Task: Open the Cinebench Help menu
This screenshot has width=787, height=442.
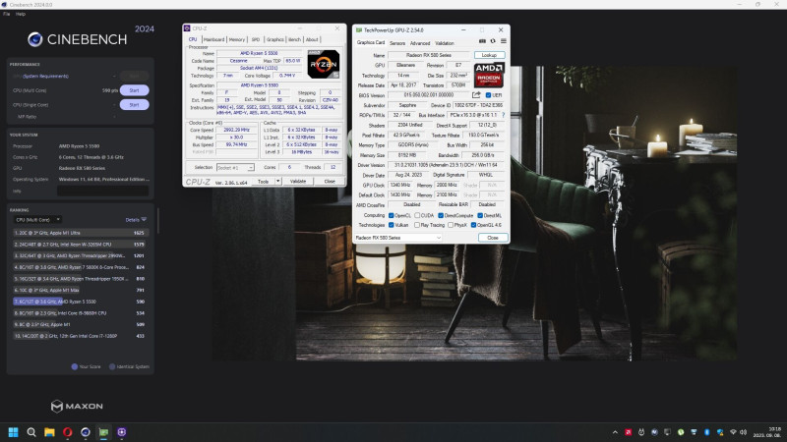Action: [x=21, y=14]
